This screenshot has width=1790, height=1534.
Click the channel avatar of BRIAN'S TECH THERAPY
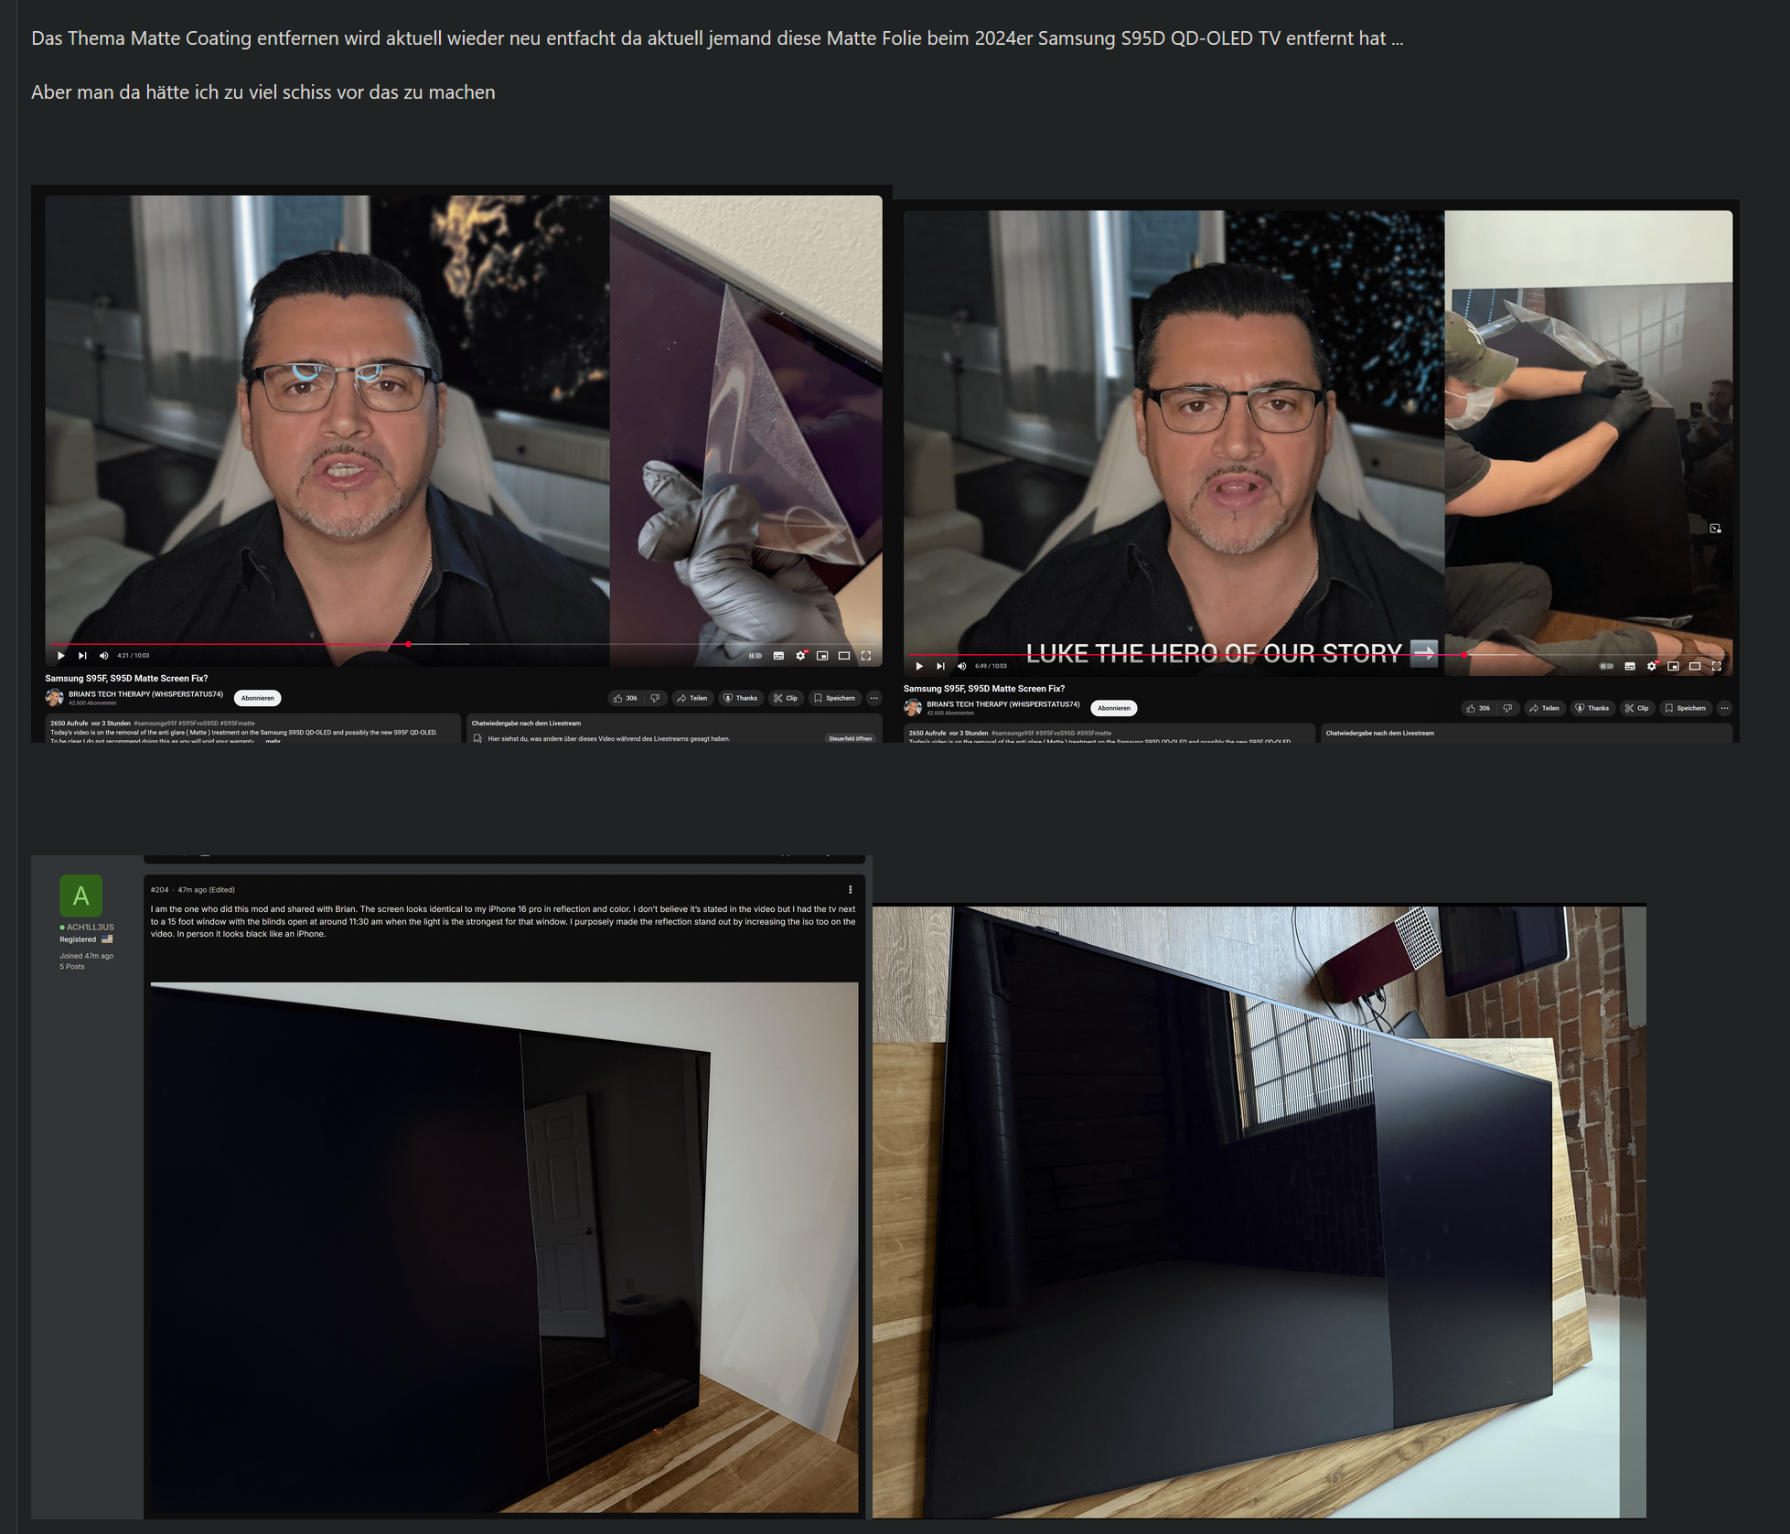[x=55, y=697]
